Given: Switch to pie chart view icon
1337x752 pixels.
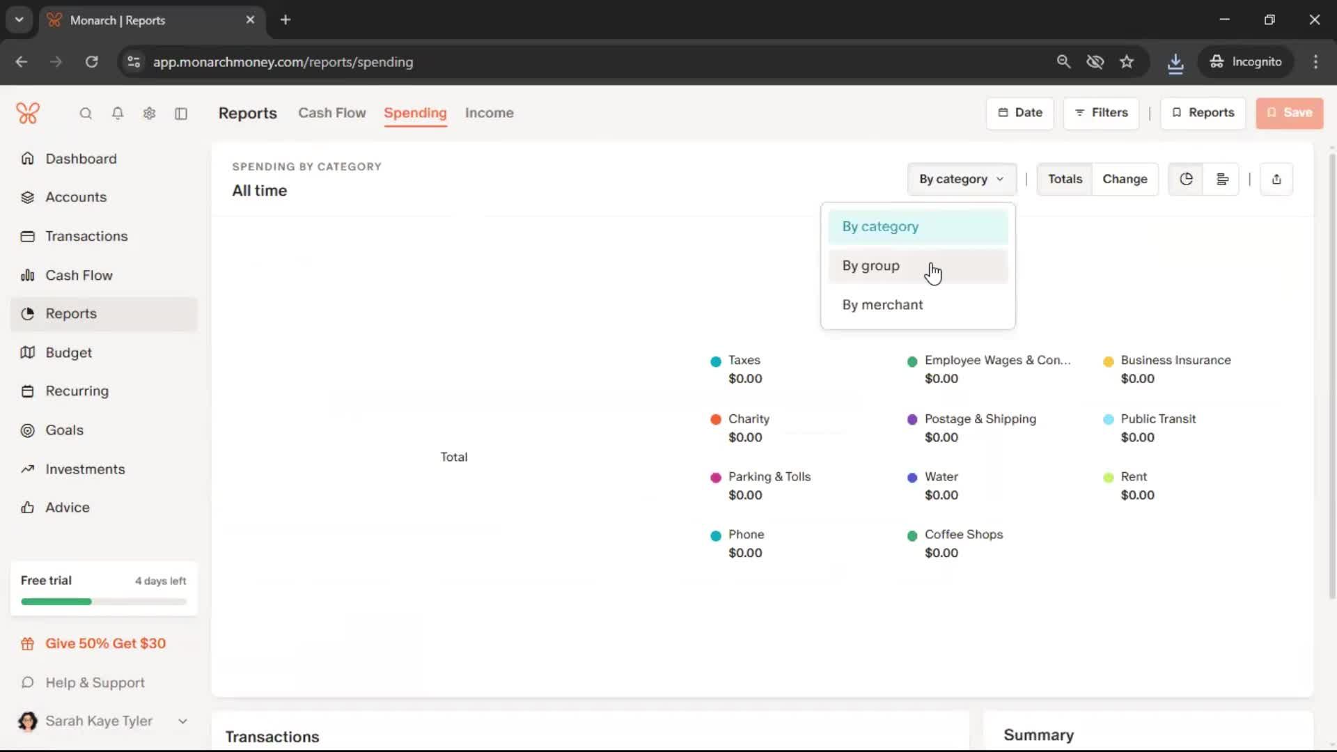Looking at the screenshot, I should click(1186, 179).
